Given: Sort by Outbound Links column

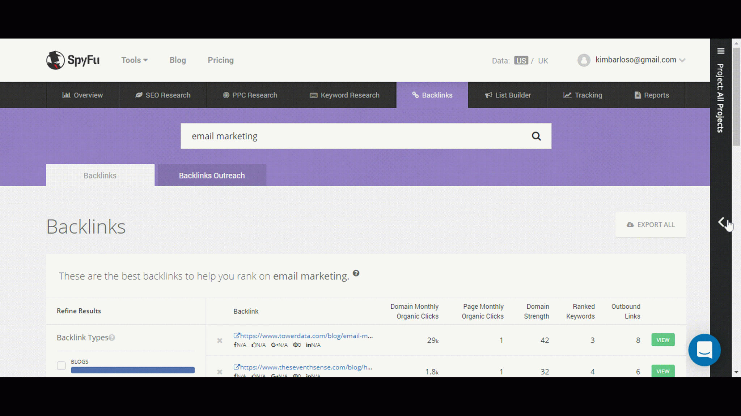Looking at the screenshot, I should pyautogui.click(x=626, y=311).
